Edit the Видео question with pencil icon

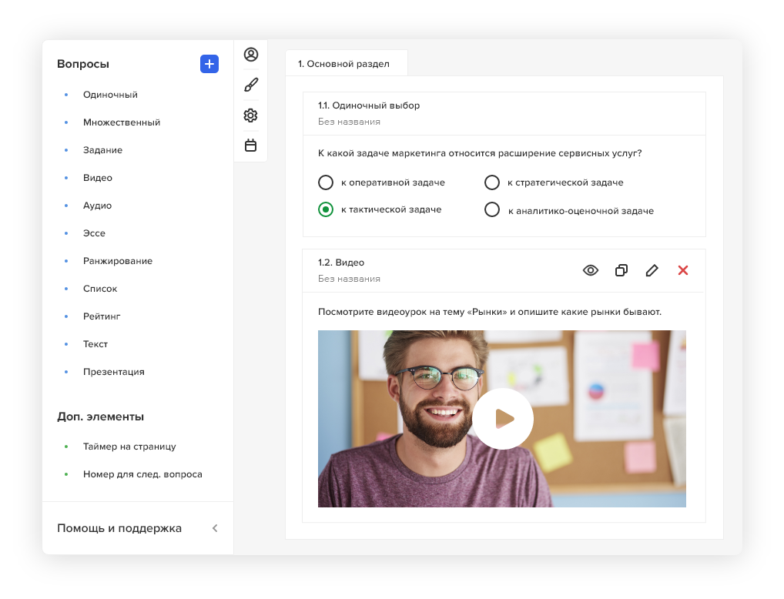click(652, 270)
